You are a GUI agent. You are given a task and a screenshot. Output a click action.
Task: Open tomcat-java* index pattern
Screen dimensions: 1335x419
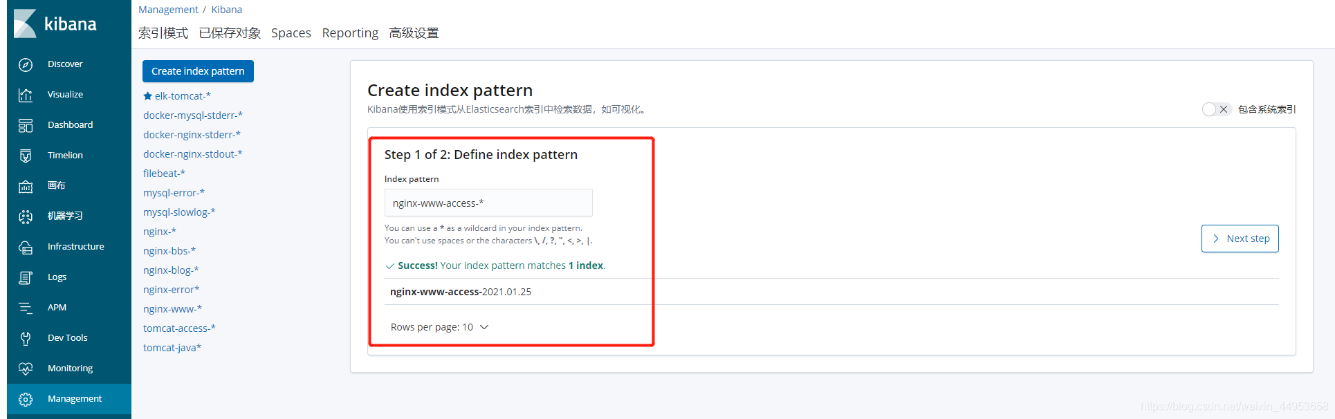tap(172, 348)
